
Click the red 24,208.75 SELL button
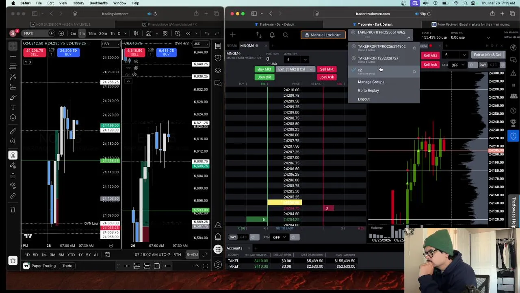click(x=35, y=52)
